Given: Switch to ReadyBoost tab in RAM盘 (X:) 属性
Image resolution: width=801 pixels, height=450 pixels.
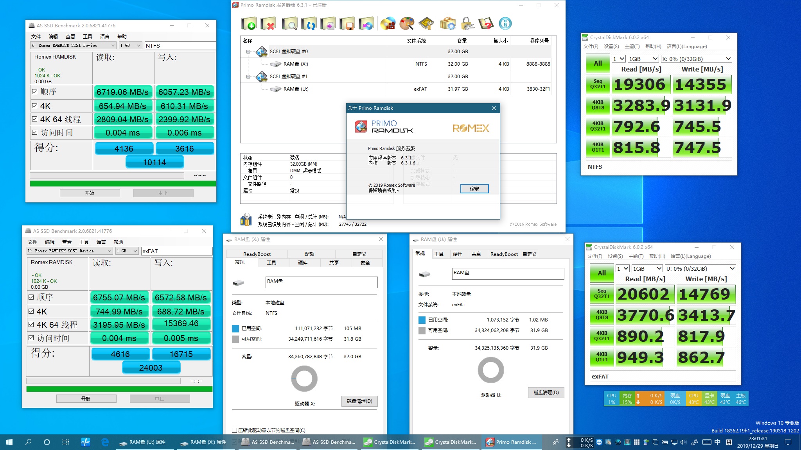Looking at the screenshot, I should [x=257, y=254].
